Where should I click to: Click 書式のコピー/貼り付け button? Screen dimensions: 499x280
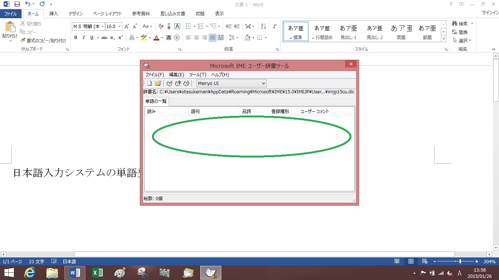click(43, 40)
